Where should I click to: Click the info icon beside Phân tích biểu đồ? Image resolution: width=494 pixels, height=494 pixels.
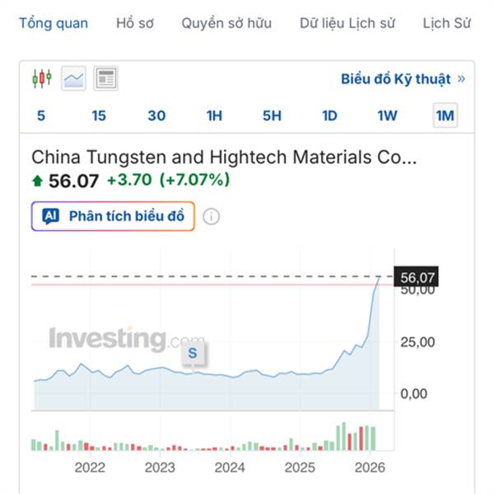point(212,217)
